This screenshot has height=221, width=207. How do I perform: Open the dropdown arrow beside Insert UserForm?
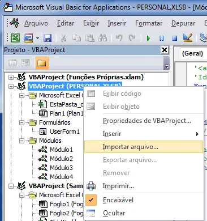click(x=37, y=38)
